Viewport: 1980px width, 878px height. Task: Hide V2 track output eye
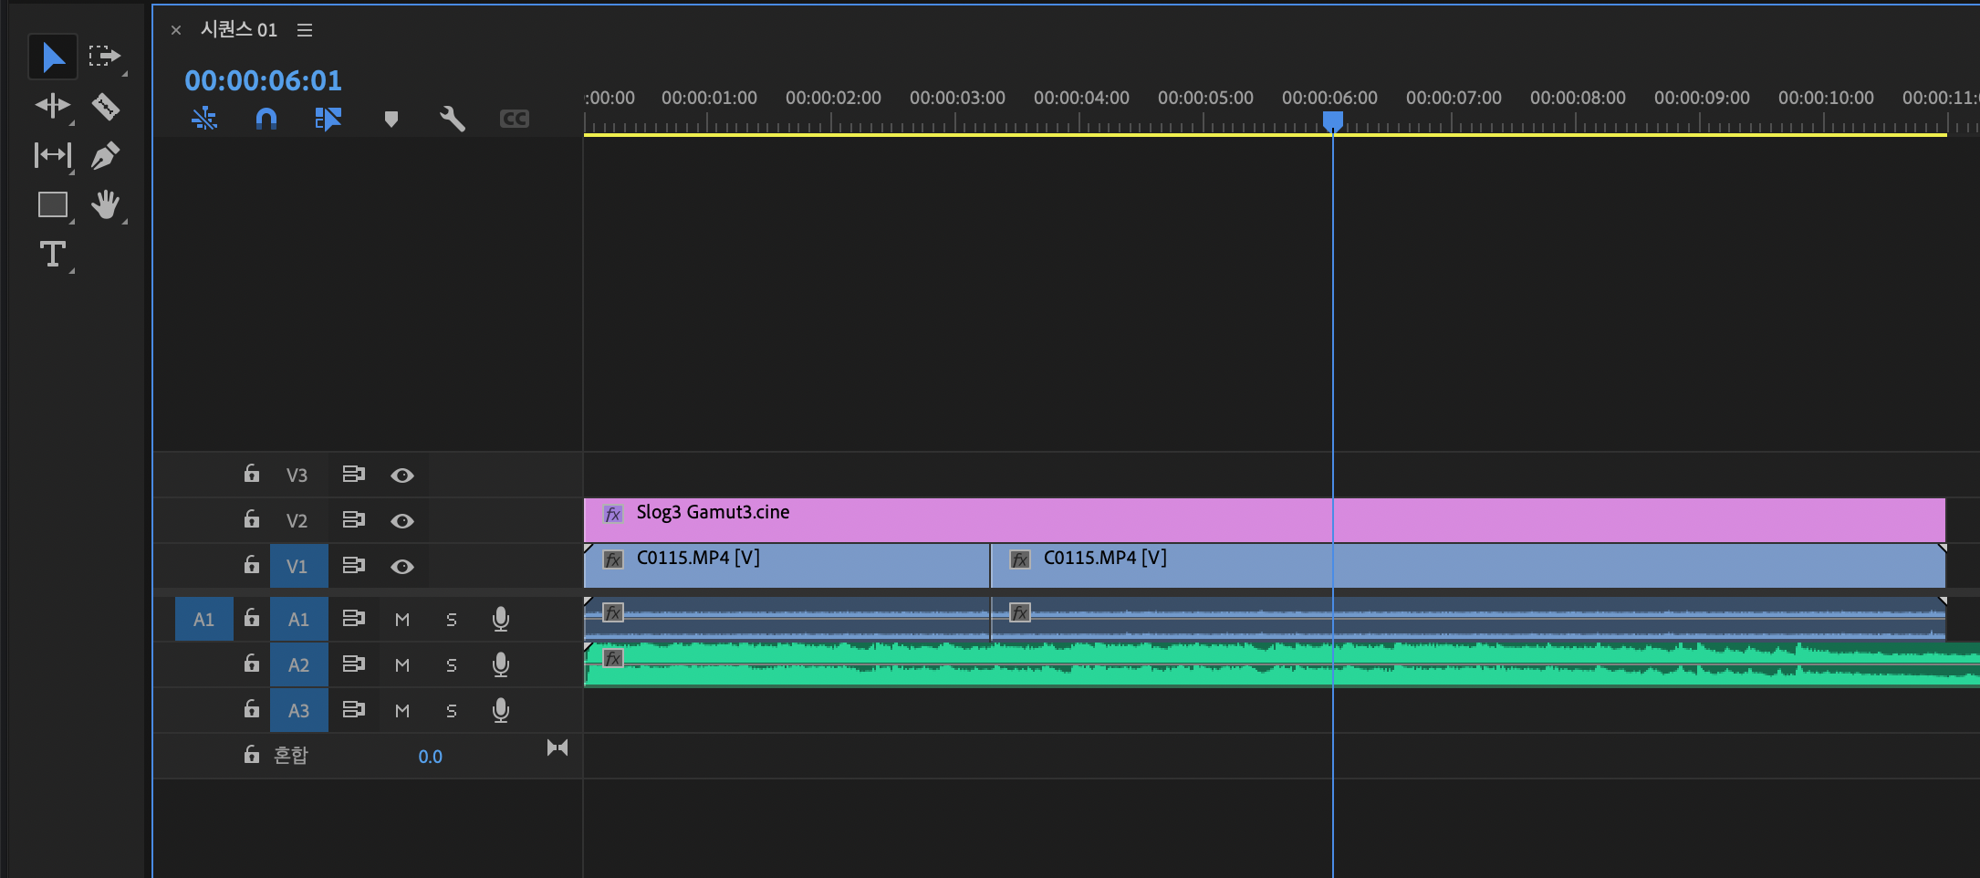(x=402, y=521)
